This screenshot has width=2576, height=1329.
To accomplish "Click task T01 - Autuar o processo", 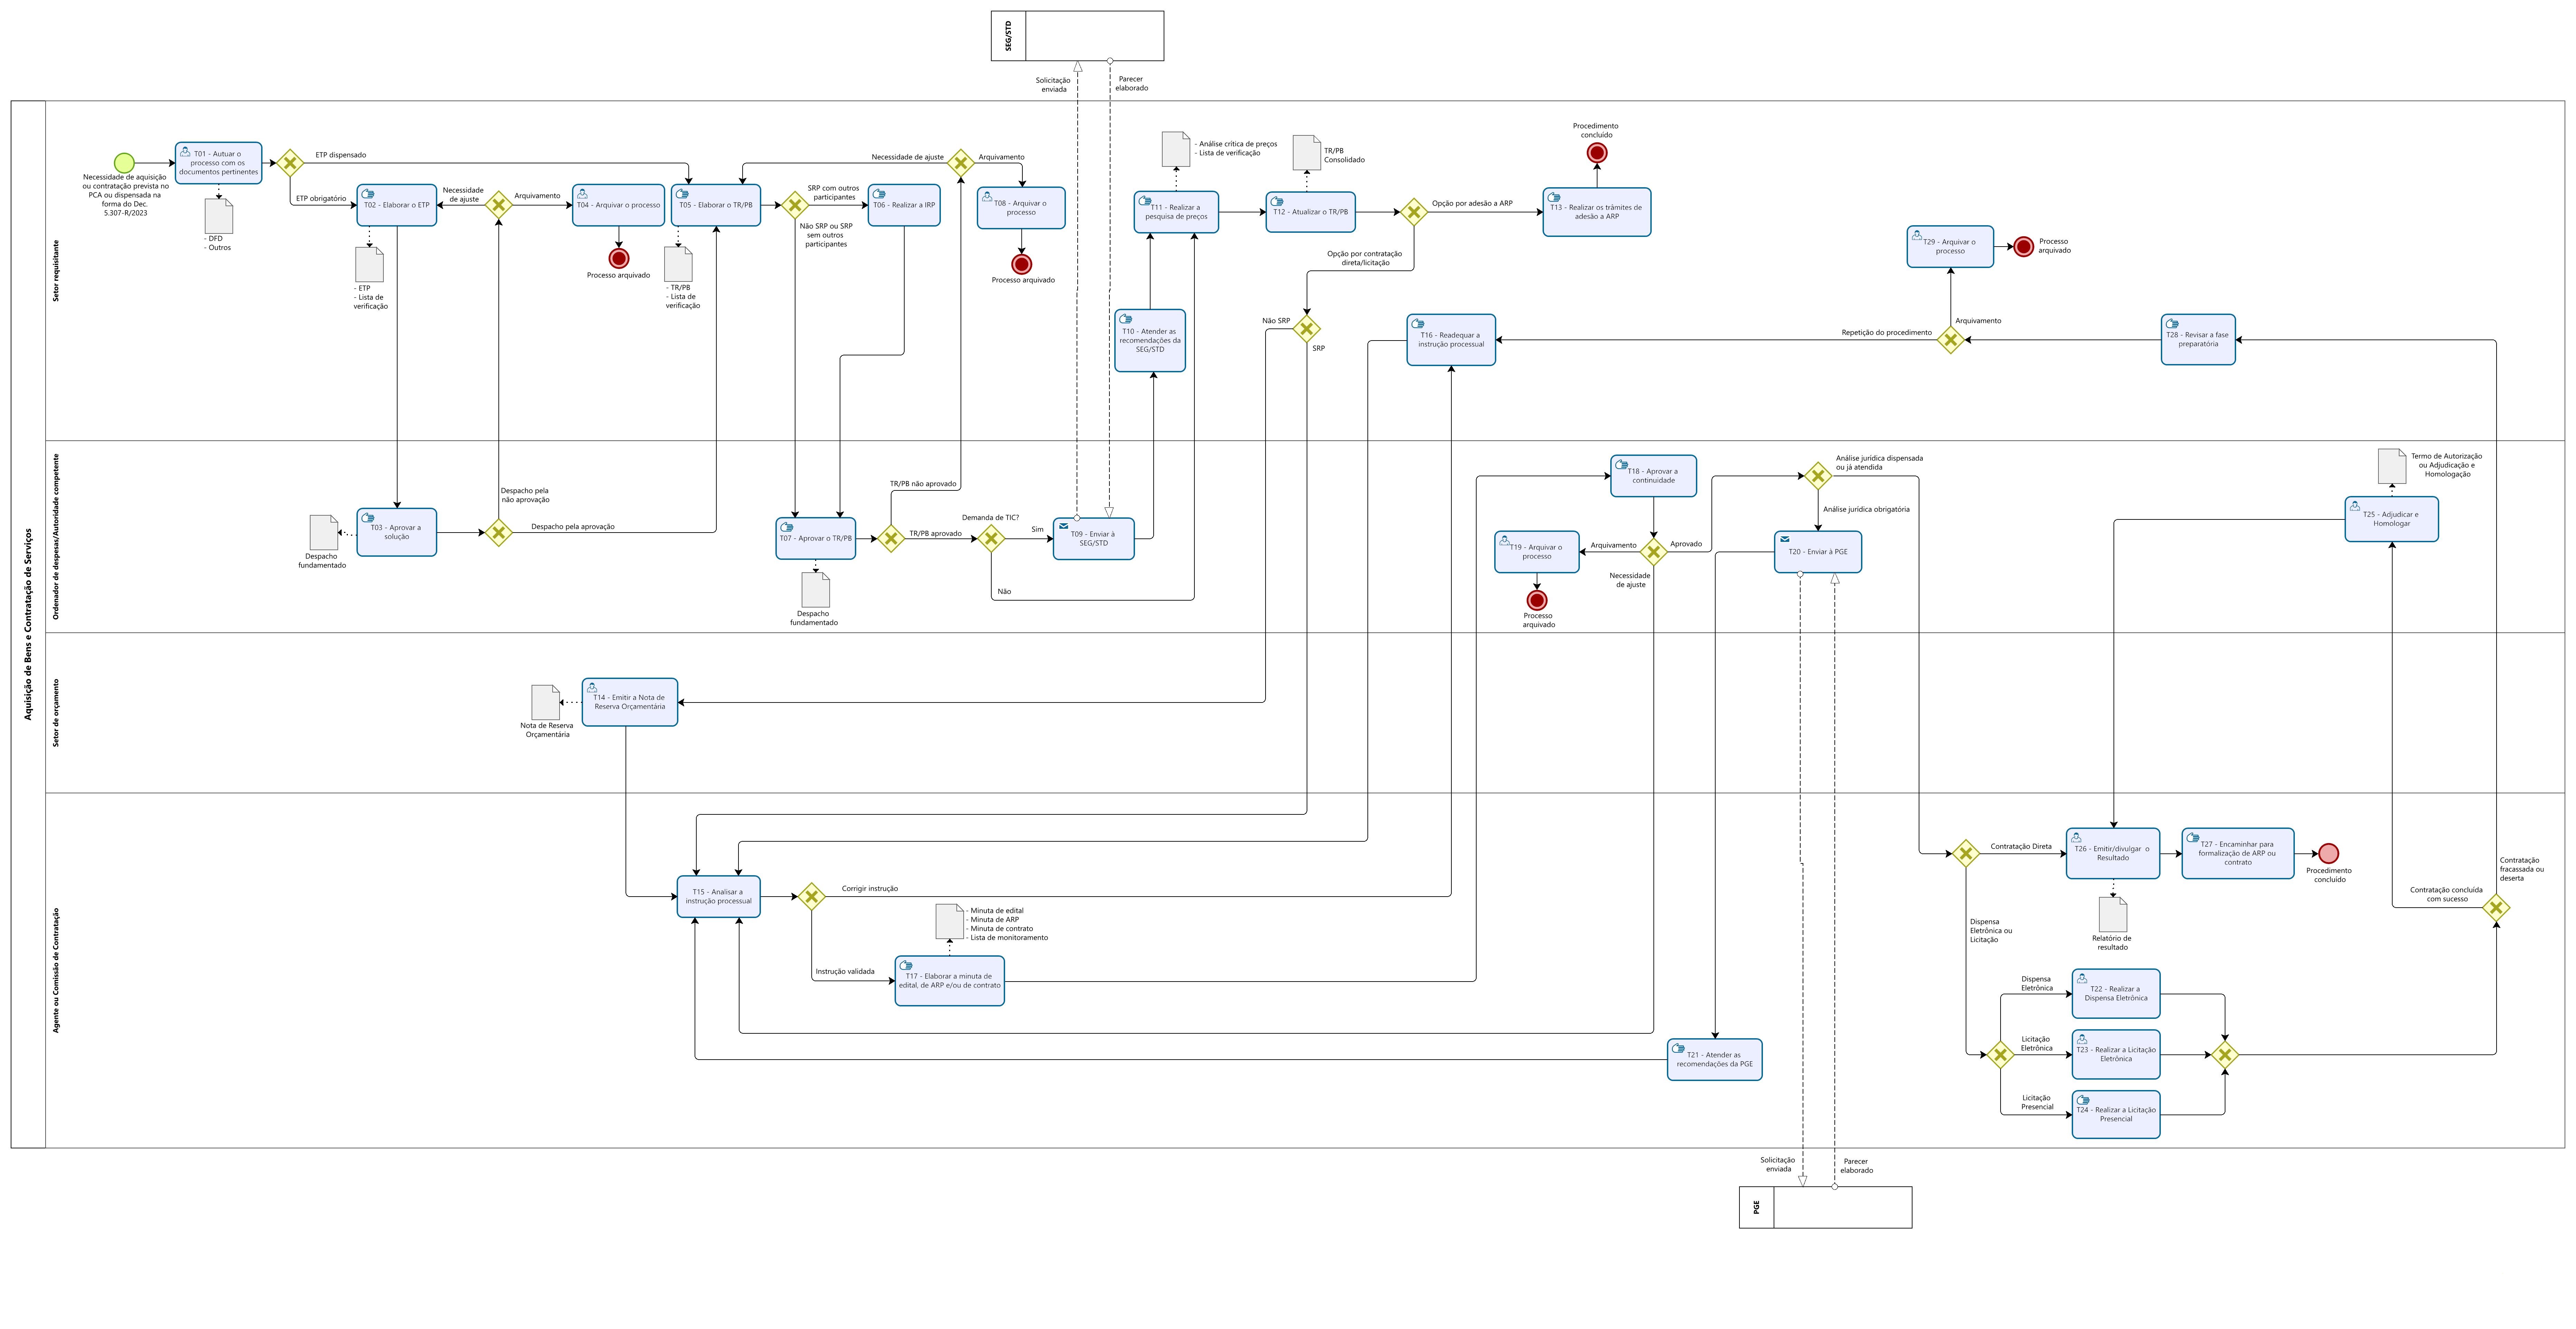I will (219, 163).
